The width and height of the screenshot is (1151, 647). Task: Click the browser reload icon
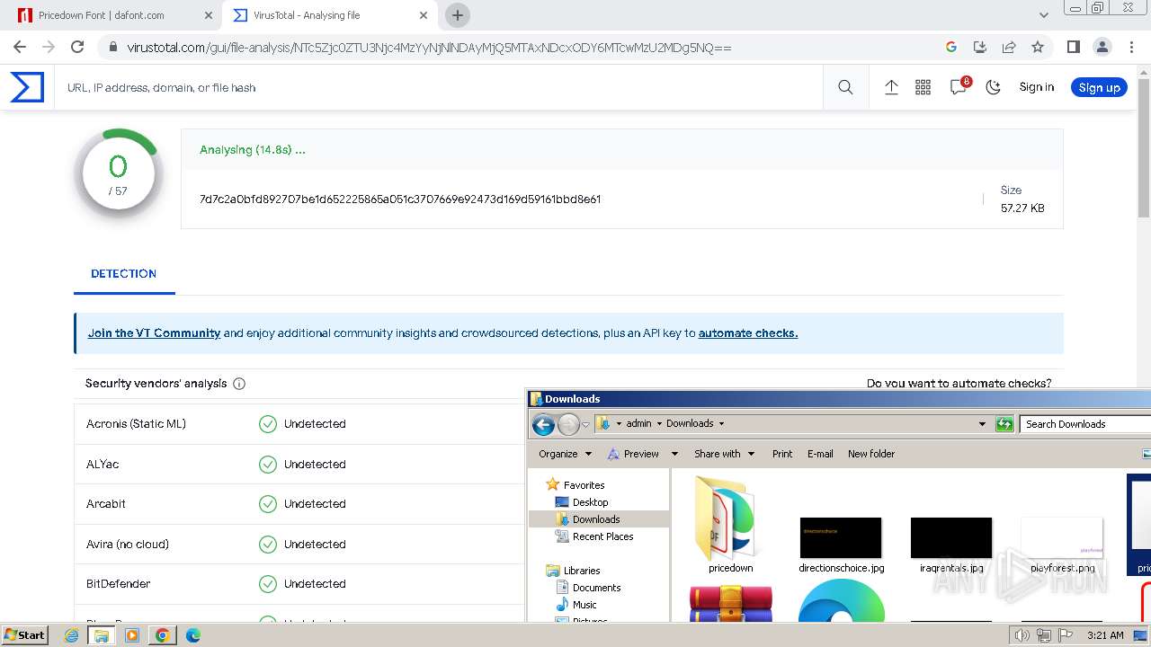coord(77,47)
